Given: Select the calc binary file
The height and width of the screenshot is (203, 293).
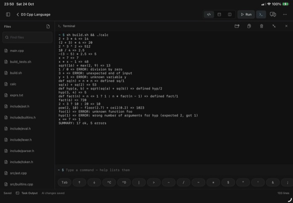Looking at the screenshot, I should pyautogui.click(x=27, y=84).
